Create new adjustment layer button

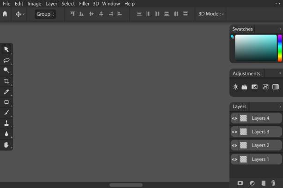(252, 183)
